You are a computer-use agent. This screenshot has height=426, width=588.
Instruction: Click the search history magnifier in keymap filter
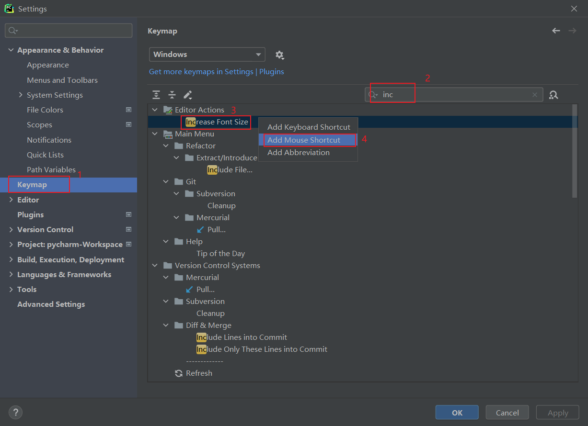click(373, 95)
